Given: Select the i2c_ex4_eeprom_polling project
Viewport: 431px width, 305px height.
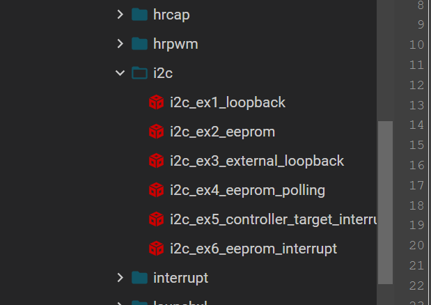Looking at the screenshot, I should [x=247, y=190].
